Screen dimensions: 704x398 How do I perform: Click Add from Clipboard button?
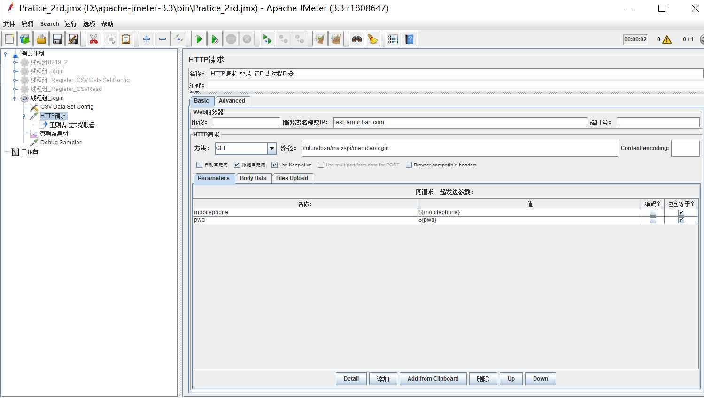click(x=433, y=379)
